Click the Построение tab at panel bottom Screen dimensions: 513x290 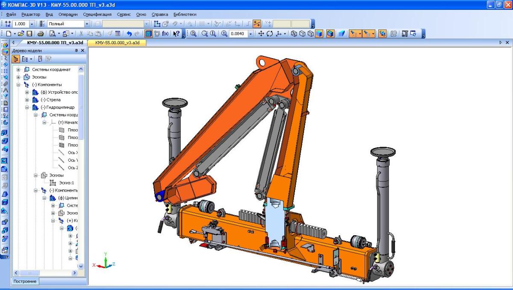[x=25, y=281]
